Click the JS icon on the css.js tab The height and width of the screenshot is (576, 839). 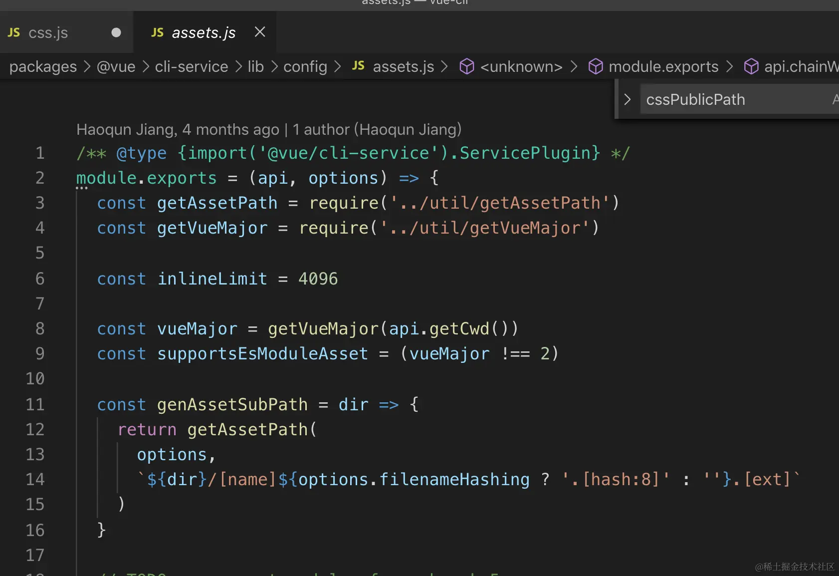click(14, 32)
